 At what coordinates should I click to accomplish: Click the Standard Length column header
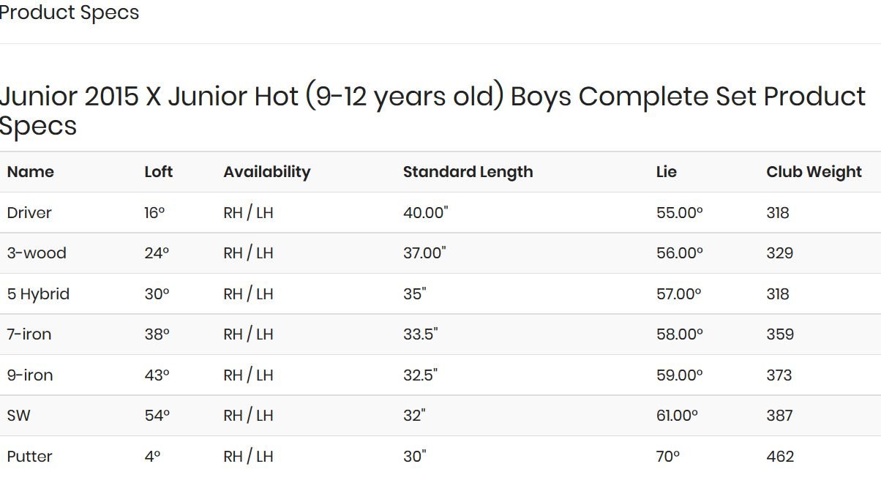468,172
